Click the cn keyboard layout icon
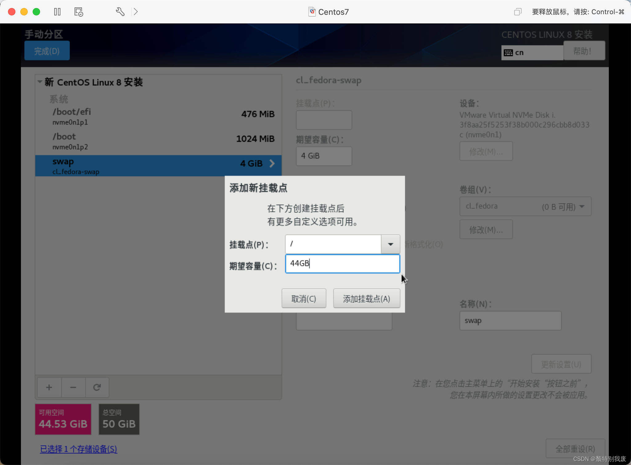This screenshot has height=465, width=631. click(508, 53)
